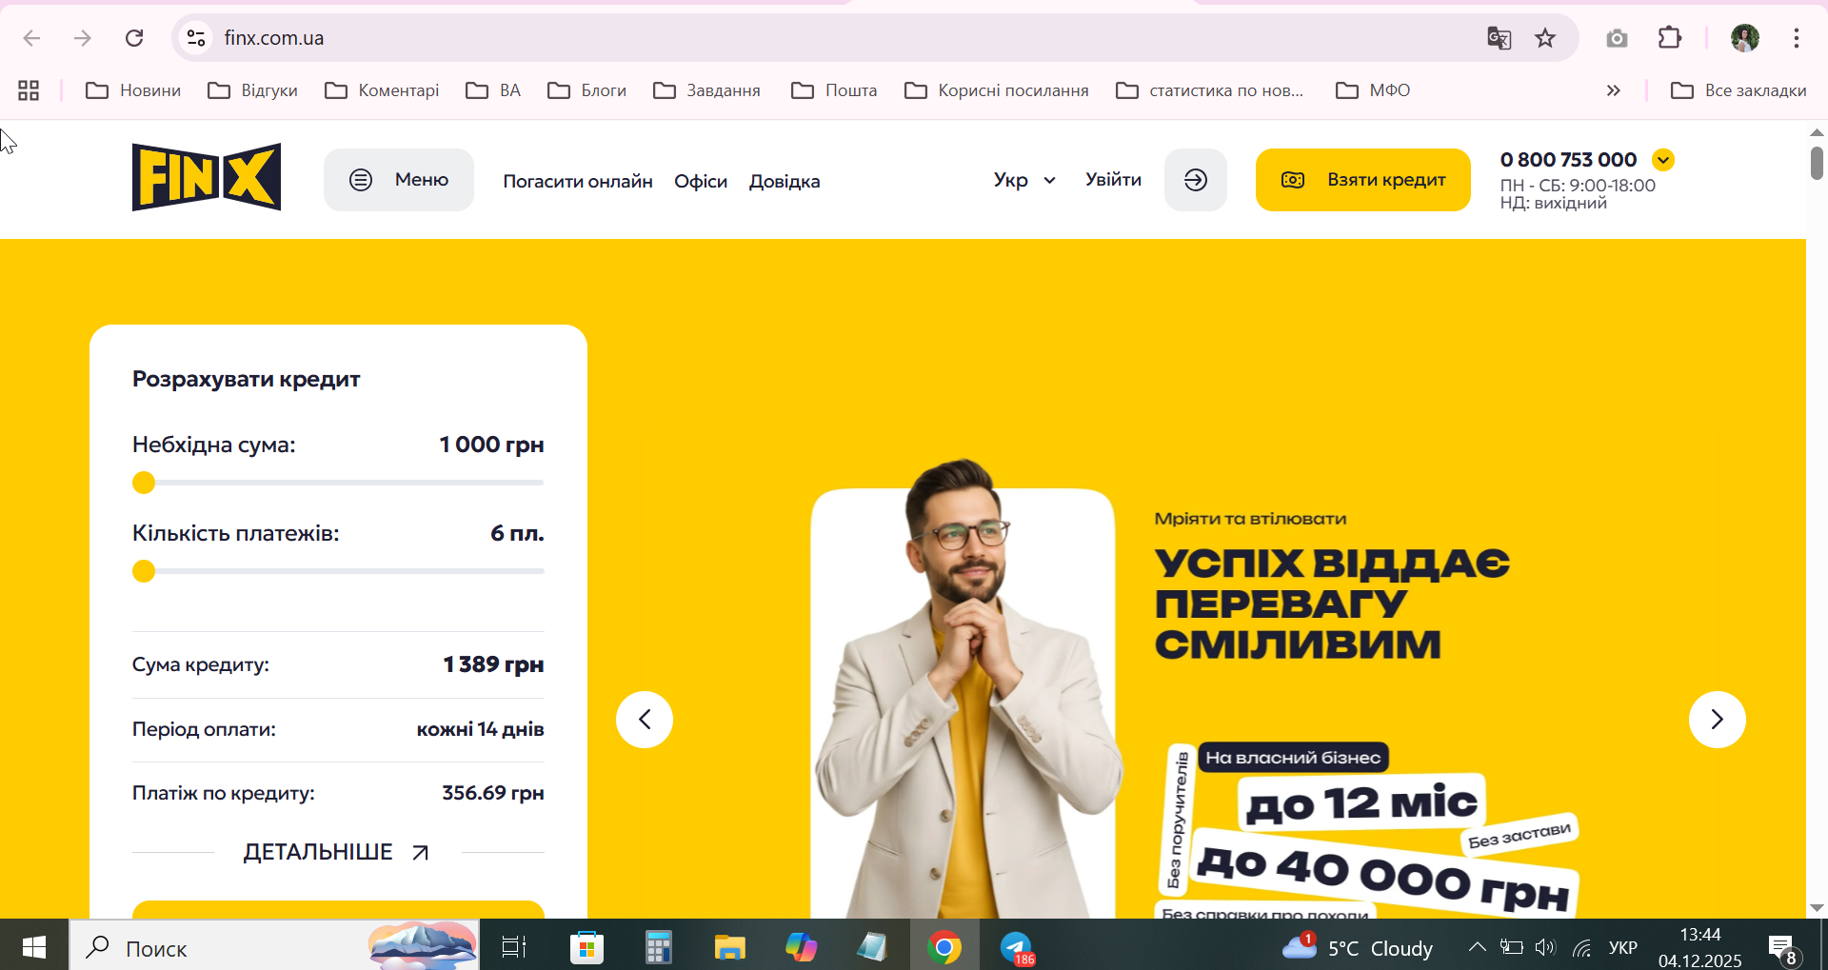Image resolution: width=1828 pixels, height=970 pixels.
Task: Open Copilot from the taskbar
Action: [801, 947]
